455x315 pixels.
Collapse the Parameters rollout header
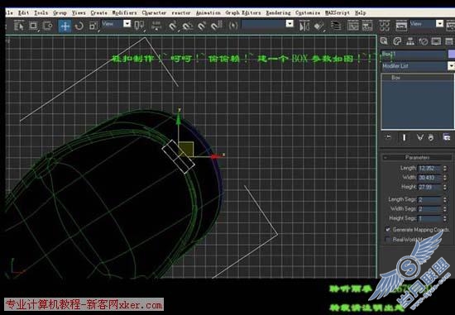(x=417, y=157)
